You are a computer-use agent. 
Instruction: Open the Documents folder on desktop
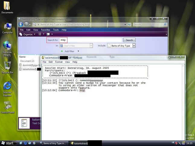tap(7, 7)
